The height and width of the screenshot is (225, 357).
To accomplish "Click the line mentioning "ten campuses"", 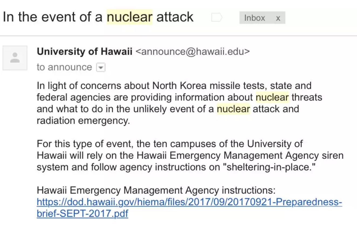I will pos(170,144).
